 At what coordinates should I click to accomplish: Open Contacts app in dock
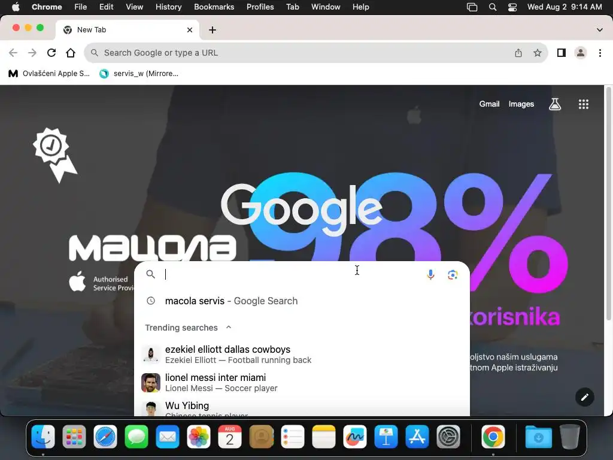pyautogui.click(x=261, y=437)
